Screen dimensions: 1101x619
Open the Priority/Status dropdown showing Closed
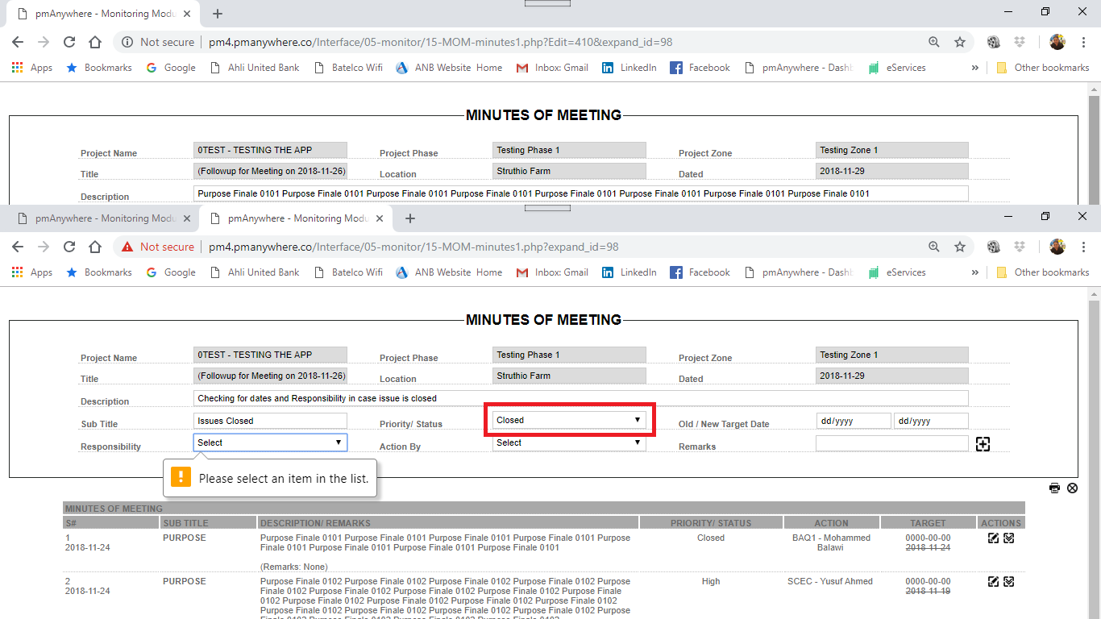[x=569, y=420]
